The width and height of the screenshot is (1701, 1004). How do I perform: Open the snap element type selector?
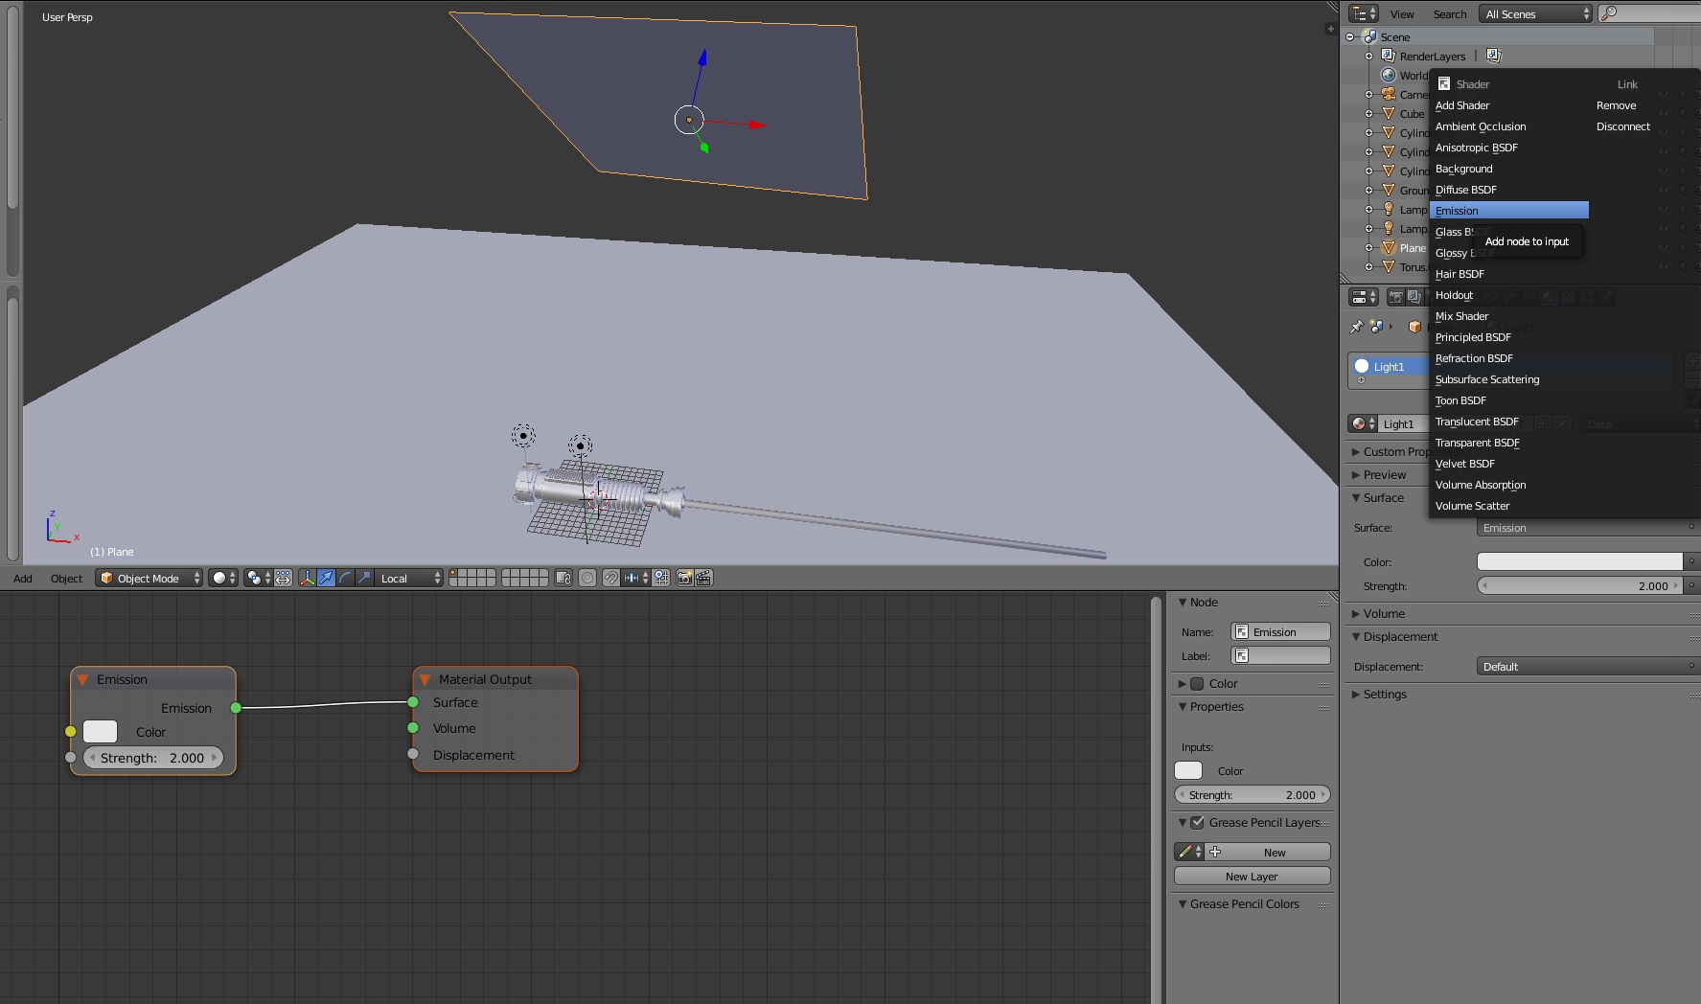coord(636,578)
